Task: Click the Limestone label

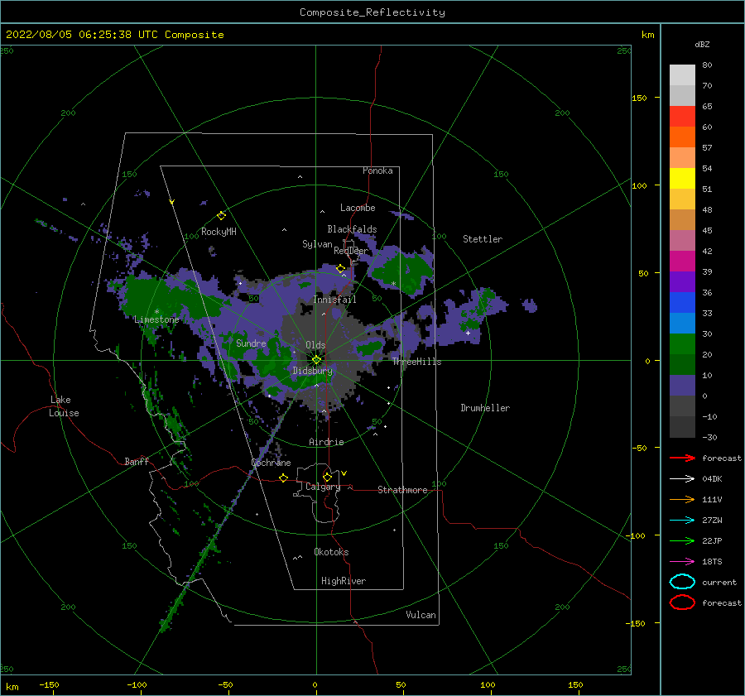Action: [x=156, y=319]
